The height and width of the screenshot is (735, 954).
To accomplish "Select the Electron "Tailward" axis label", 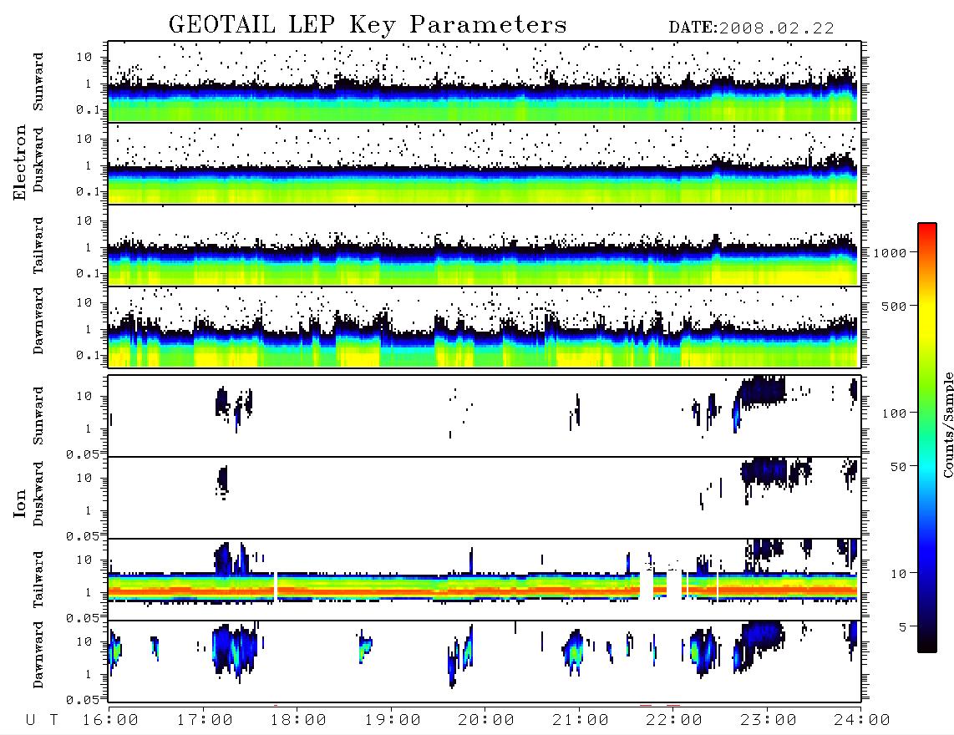I will (38, 246).
